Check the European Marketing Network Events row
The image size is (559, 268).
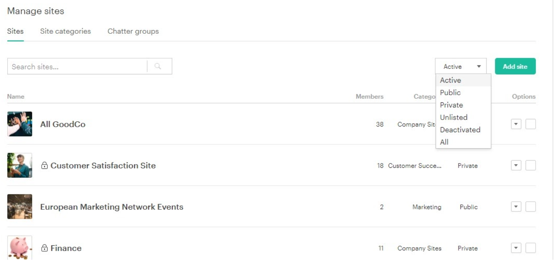coord(530,207)
